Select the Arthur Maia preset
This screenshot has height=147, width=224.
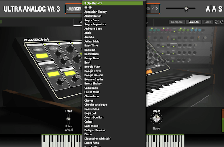point(113,41)
